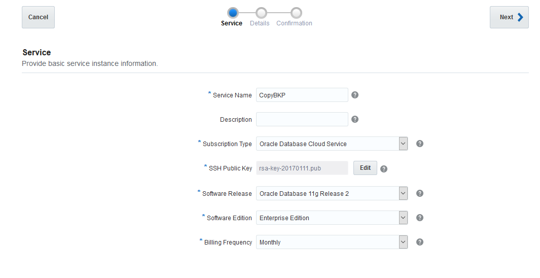Focus the Service Name text field
The width and height of the screenshot is (540, 278).
tap(302, 95)
